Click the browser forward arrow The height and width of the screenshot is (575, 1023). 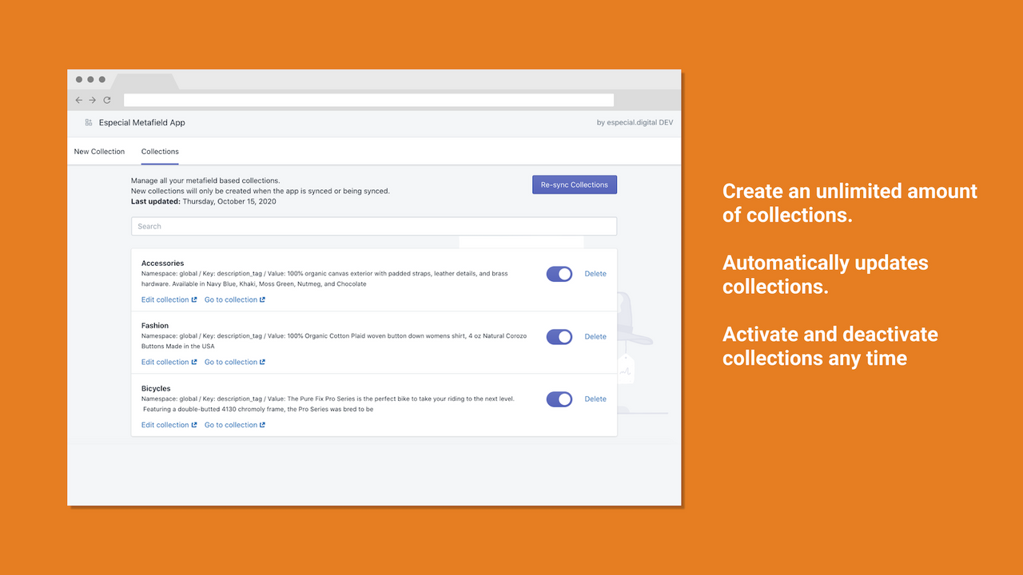click(92, 99)
